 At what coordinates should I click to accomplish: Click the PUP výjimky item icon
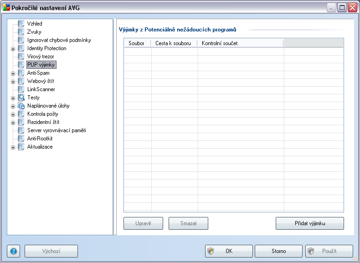[x=21, y=65]
